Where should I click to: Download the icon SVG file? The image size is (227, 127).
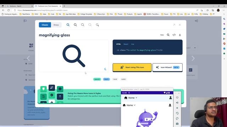pyautogui.click(x=180, y=35)
